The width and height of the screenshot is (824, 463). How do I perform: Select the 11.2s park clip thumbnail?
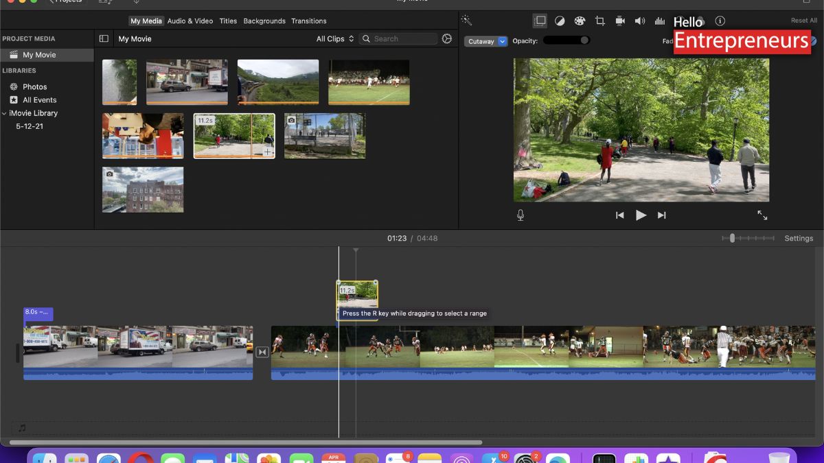234,136
